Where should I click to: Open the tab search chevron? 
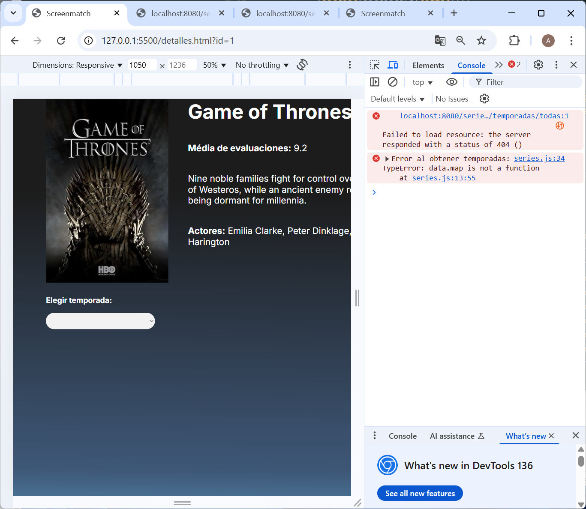13,13
